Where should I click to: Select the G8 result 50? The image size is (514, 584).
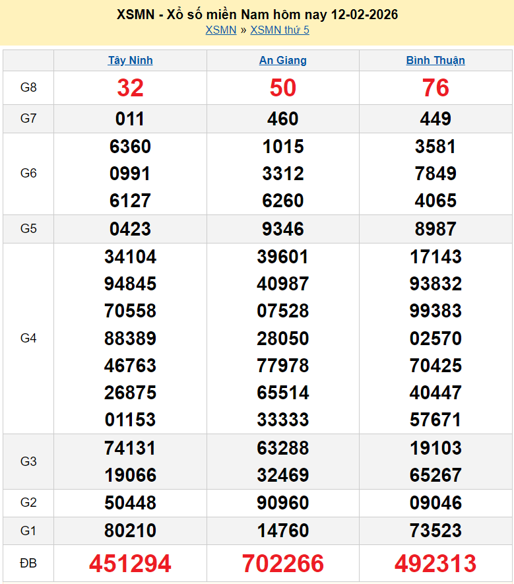tap(282, 88)
